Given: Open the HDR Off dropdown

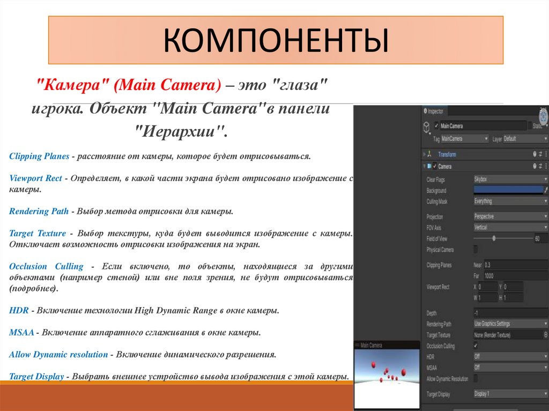Looking at the screenshot, I should click(x=510, y=356).
